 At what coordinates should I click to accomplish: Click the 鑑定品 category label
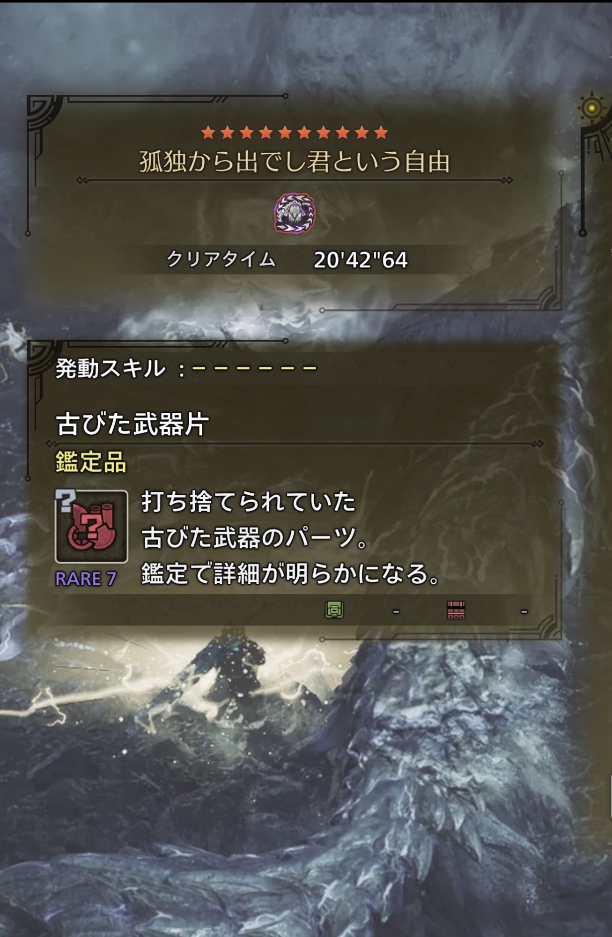pyautogui.click(x=91, y=462)
